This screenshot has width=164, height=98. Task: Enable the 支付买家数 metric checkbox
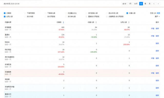coord(46,16)
